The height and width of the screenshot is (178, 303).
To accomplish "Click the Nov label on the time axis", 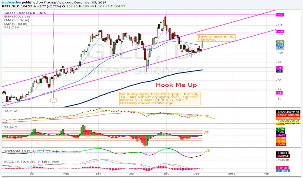I will 166,174.
